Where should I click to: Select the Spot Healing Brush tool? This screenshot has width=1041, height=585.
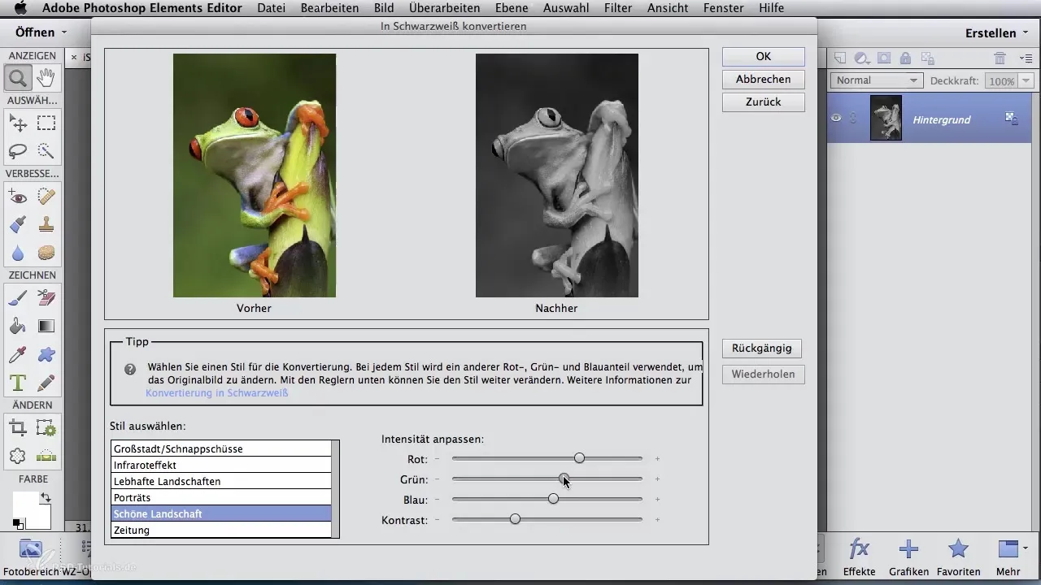coord(46,197)
